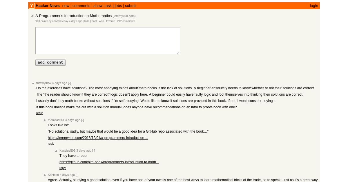This screenshot has height=182, width=348.
Task: Upvote Koshkin's comment
Action: click(x=45, y=175)
